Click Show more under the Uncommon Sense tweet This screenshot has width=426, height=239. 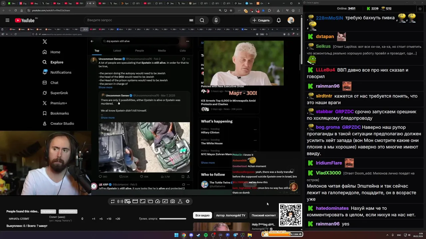106,87
